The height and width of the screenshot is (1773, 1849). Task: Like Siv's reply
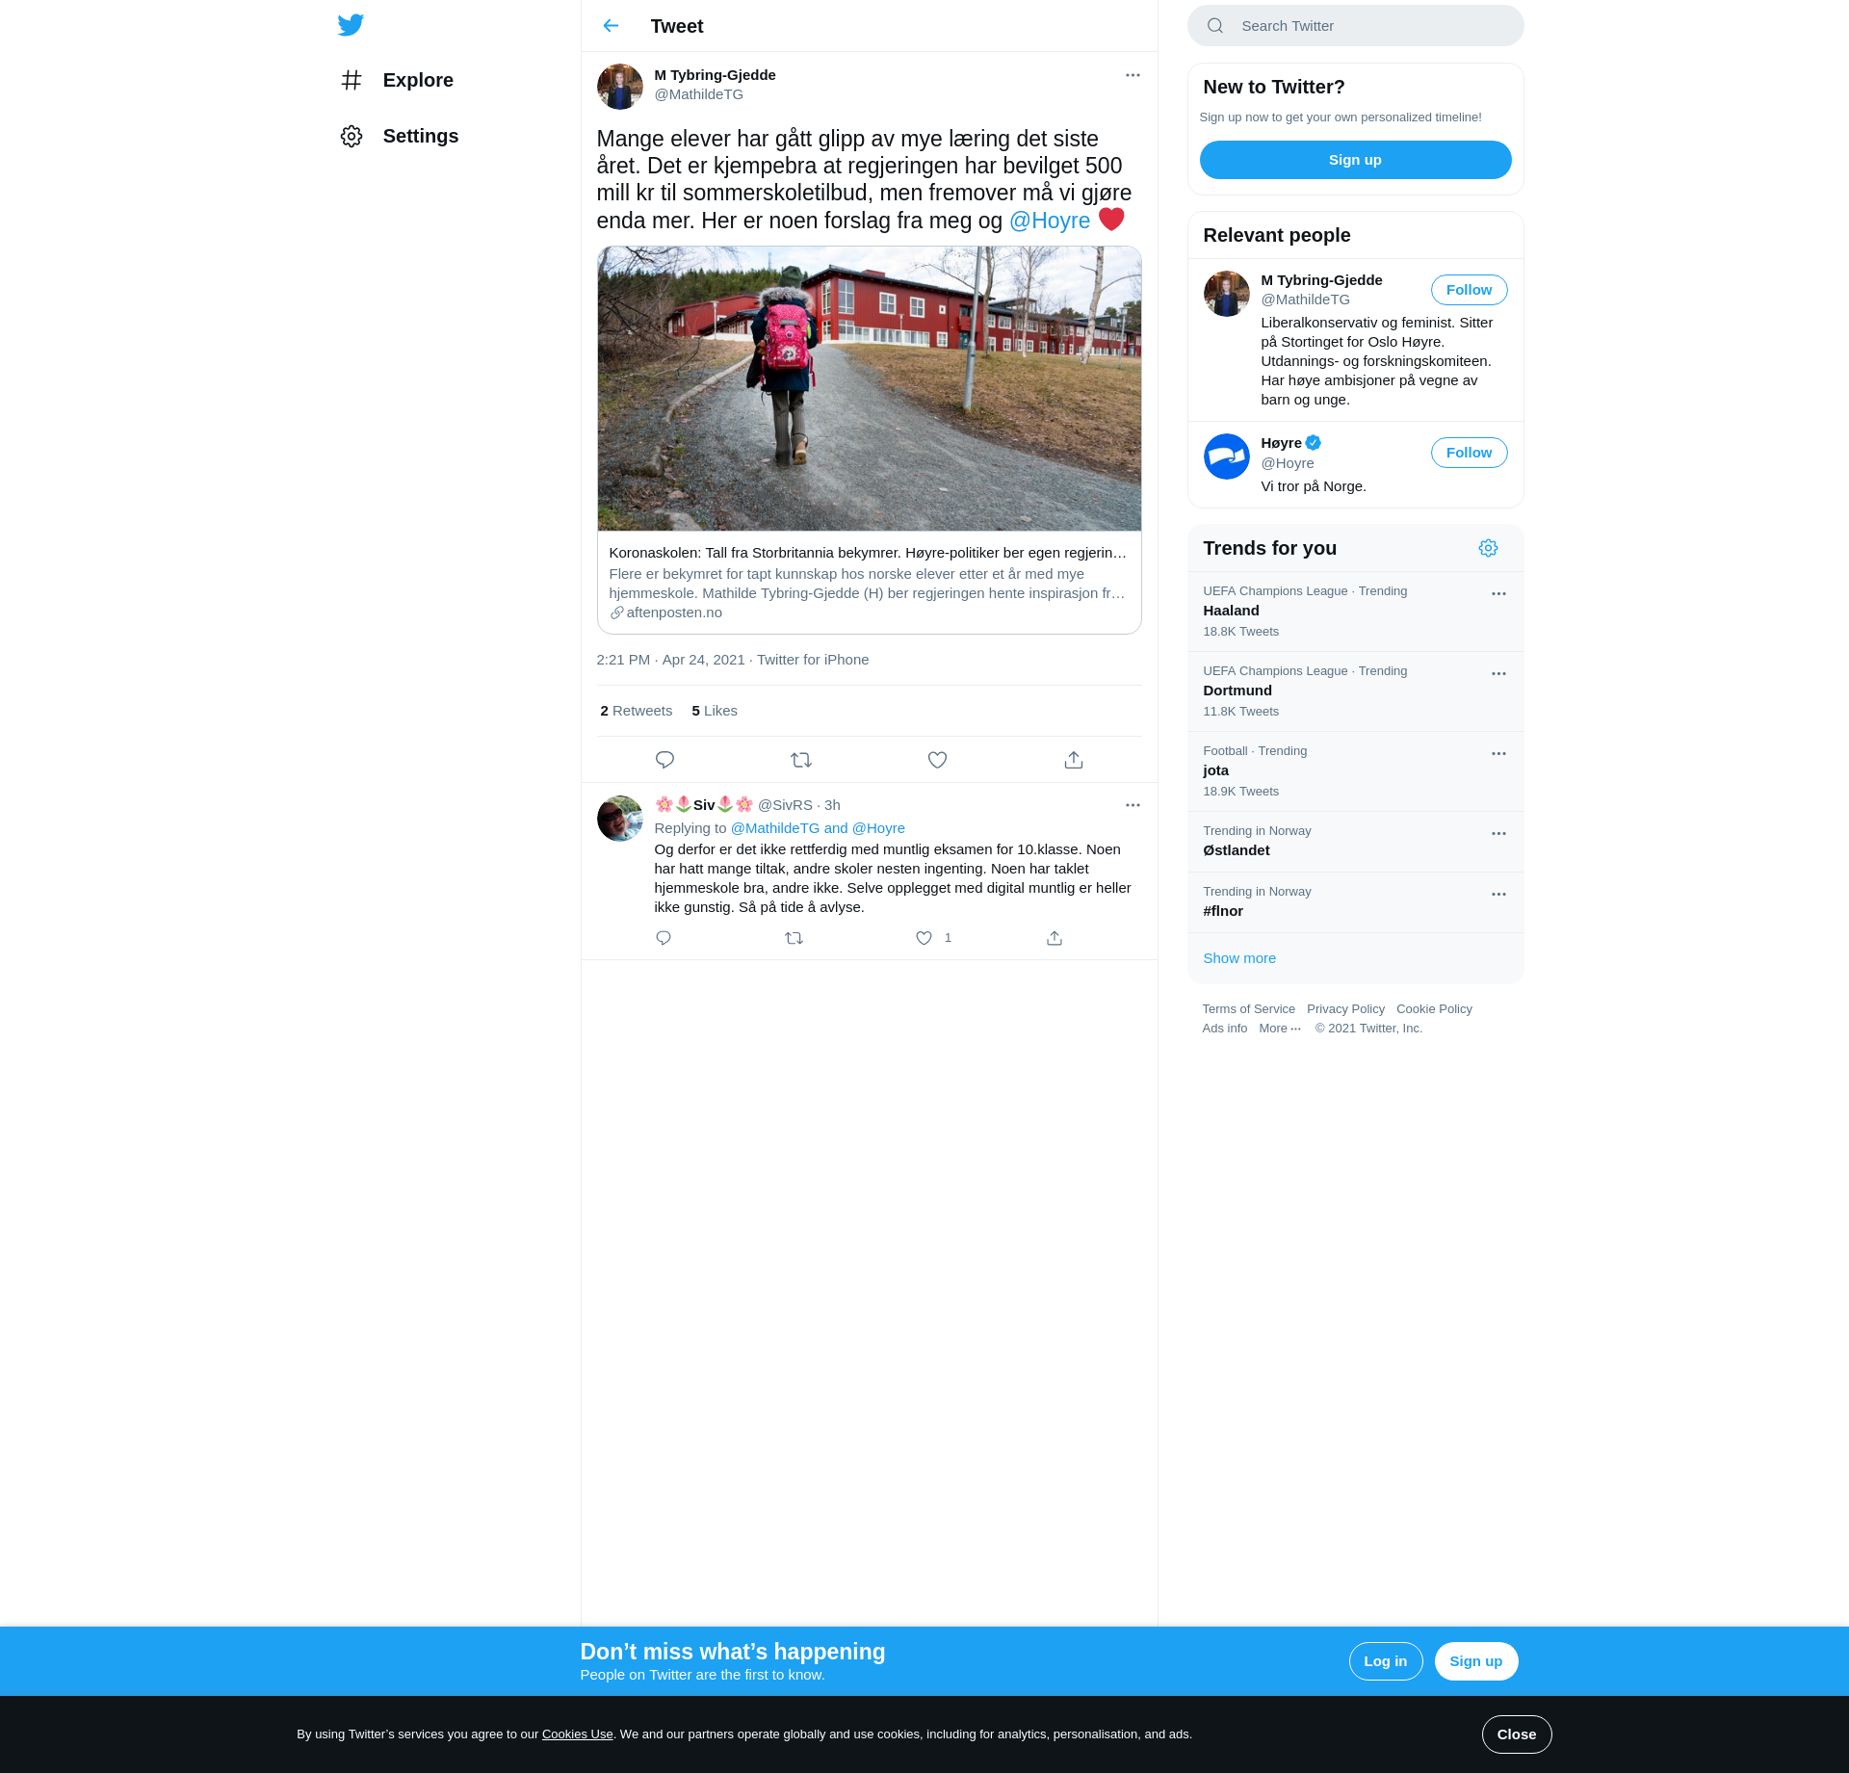click(924, 938)
